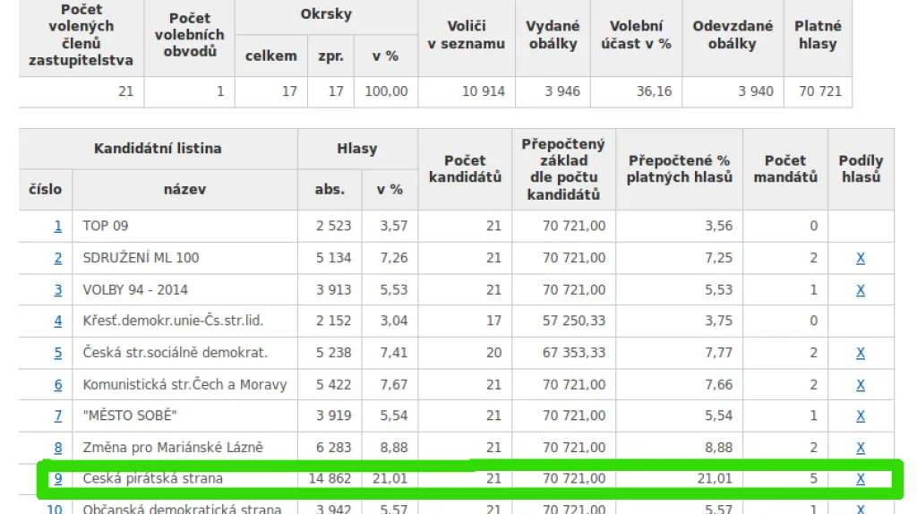Open vote shares X for Česká str.sociálně demokrat.
Image resolution: width=917 pixels, height=514 pixels.
pos(861,353)
